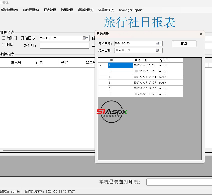Select the row indicator arrow for row 1
The height and width of the screenshot is (195, 212).
101,66
